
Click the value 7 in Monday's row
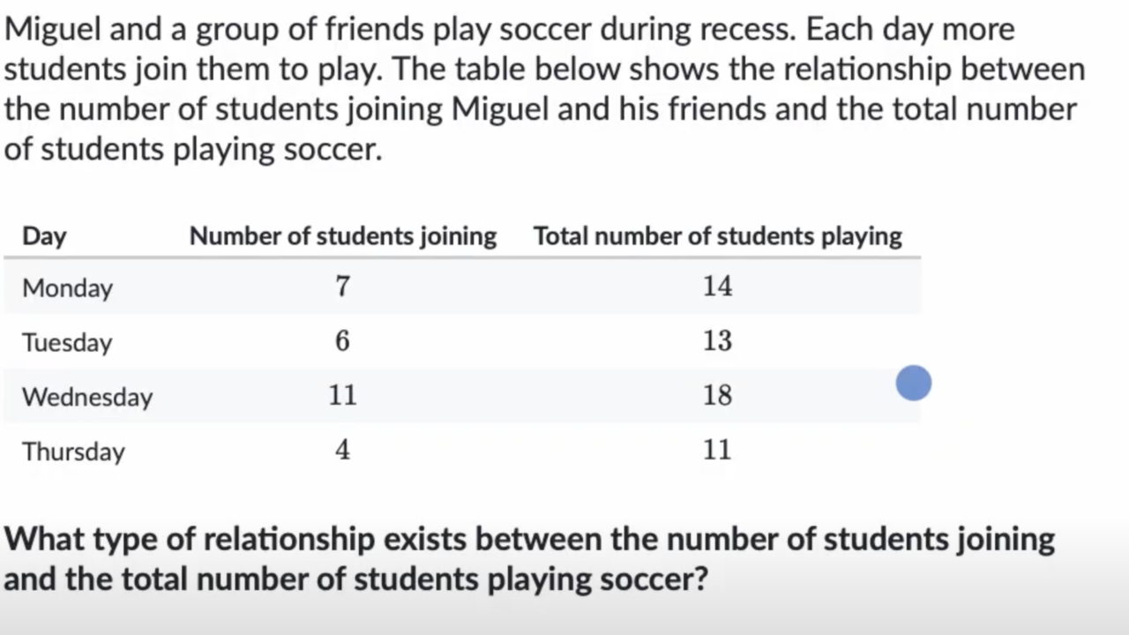click(x=342, y=287)
